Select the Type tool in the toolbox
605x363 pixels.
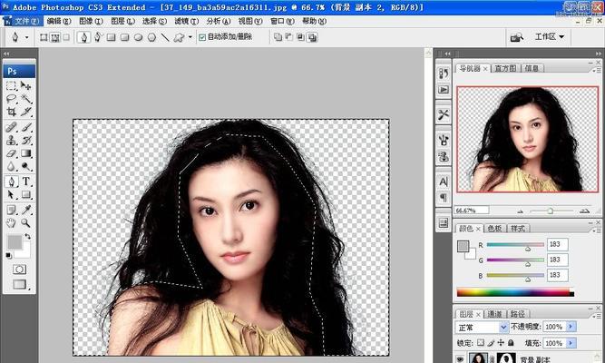pyautogui.click(x=26, y=181)
